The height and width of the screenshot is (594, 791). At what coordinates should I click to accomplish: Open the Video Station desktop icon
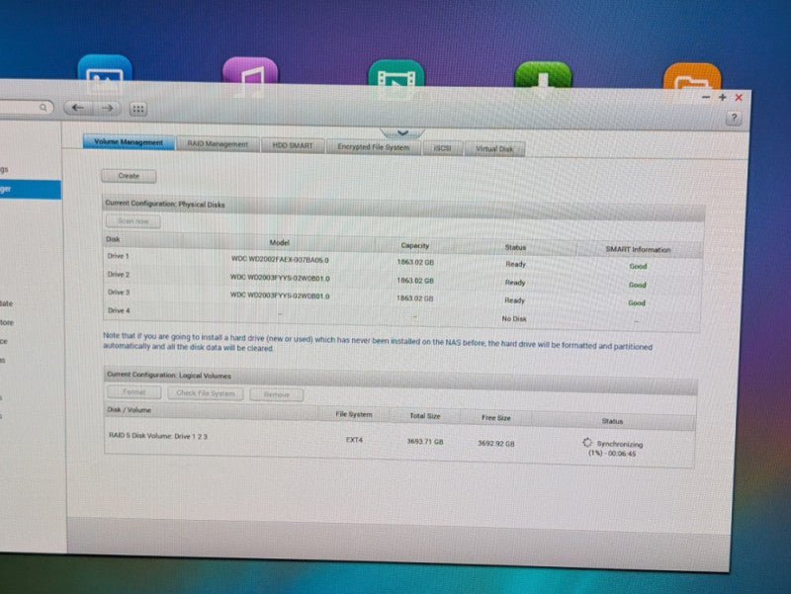[396, 79]
